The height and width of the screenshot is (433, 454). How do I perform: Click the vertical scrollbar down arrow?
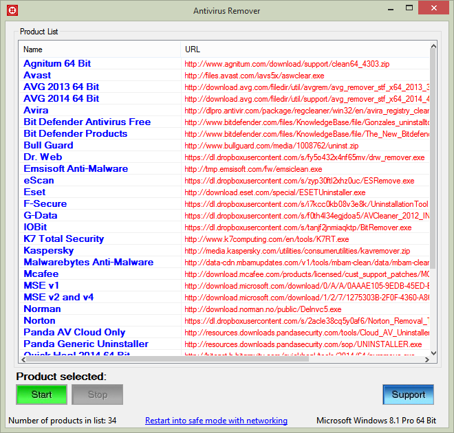point(433,353)
